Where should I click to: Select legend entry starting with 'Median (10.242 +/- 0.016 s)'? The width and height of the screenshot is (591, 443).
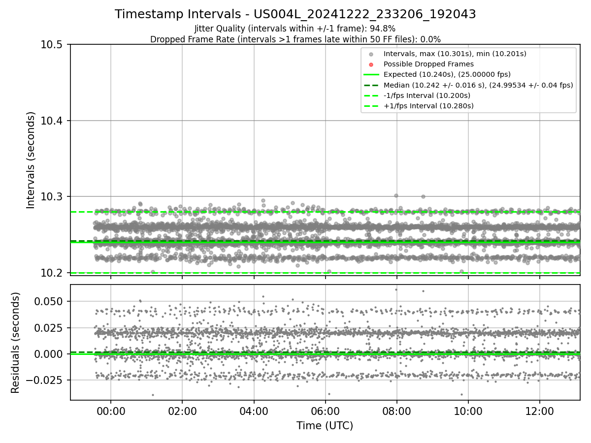(x=478, y=85)
